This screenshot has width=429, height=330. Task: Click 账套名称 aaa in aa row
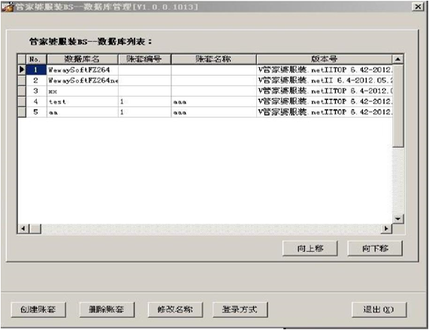coord(214,112)
